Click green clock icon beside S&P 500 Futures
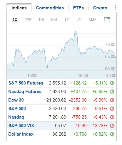This screenshot has height=145, width=122. (x=112, y=83)
